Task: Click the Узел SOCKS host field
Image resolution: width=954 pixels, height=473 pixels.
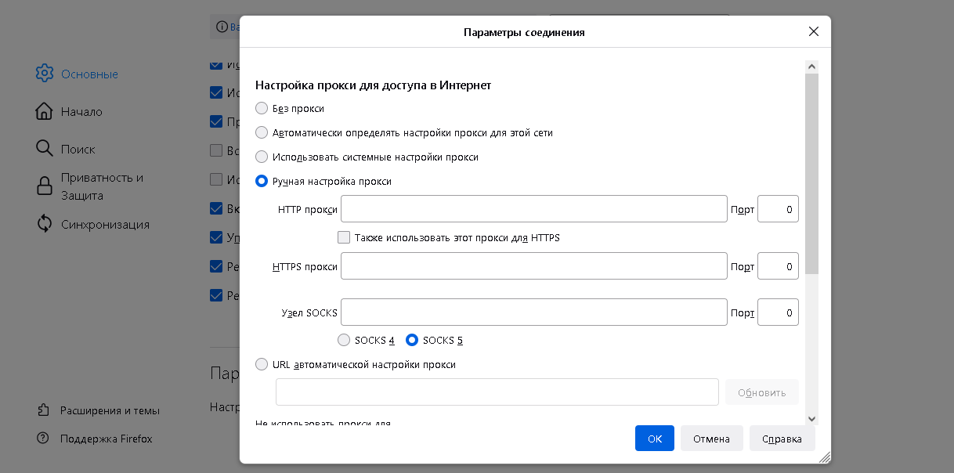Action: [533, 312]
